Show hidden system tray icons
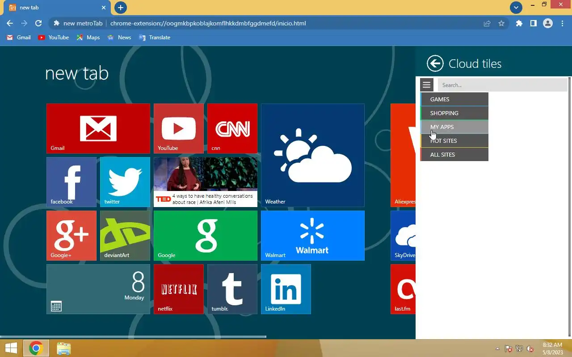Viewport: 572px width, 357px height. pyautogui.click(x=497, y=349)
